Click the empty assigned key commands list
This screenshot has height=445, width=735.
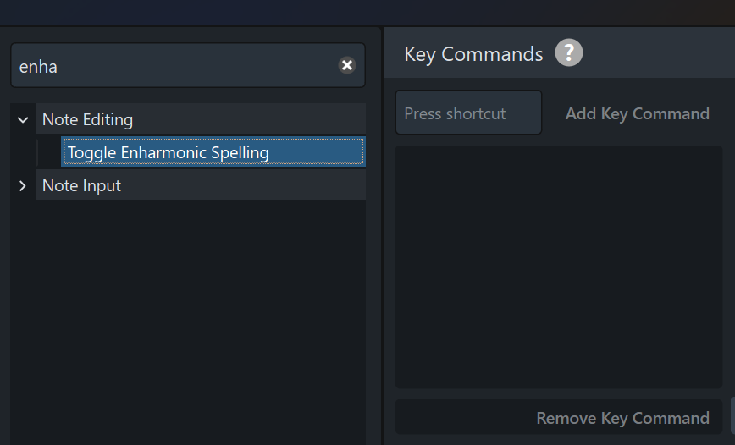(559, 267)
